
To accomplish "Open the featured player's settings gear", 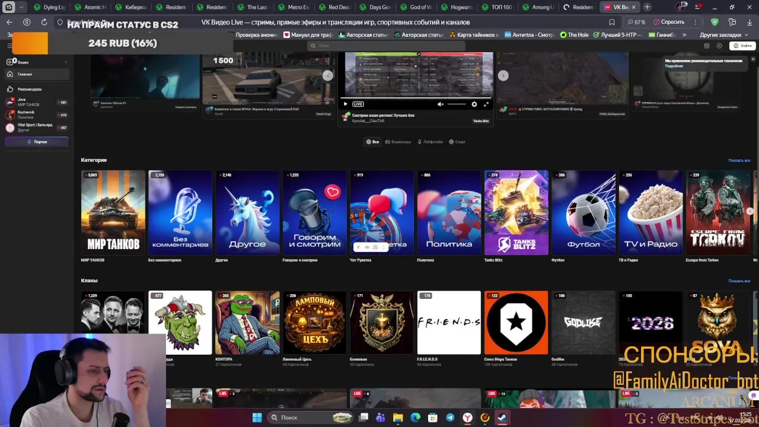I will (x=474, y=104).
